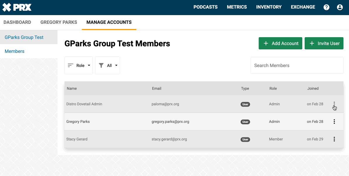Viewport: 349px width, 176px height.
Task: Click the name Stacy Gerard
Action: 77,139
